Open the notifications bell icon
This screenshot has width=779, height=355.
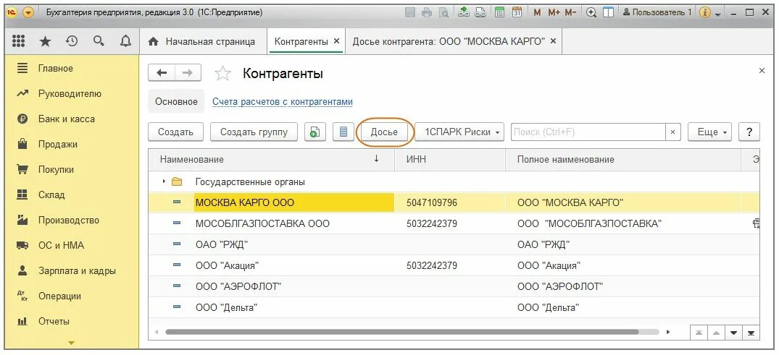coord(125,42)
